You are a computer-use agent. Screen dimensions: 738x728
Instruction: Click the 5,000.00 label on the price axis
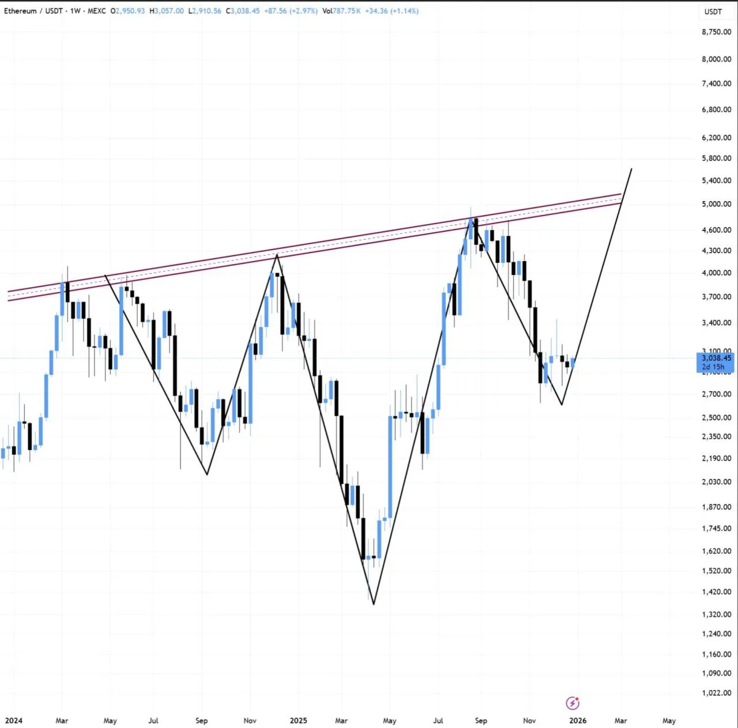point(716,204)
